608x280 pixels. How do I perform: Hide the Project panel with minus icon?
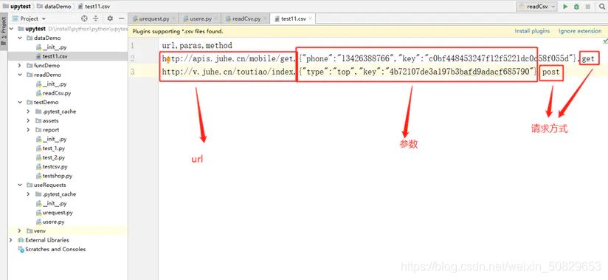point(121,18)
